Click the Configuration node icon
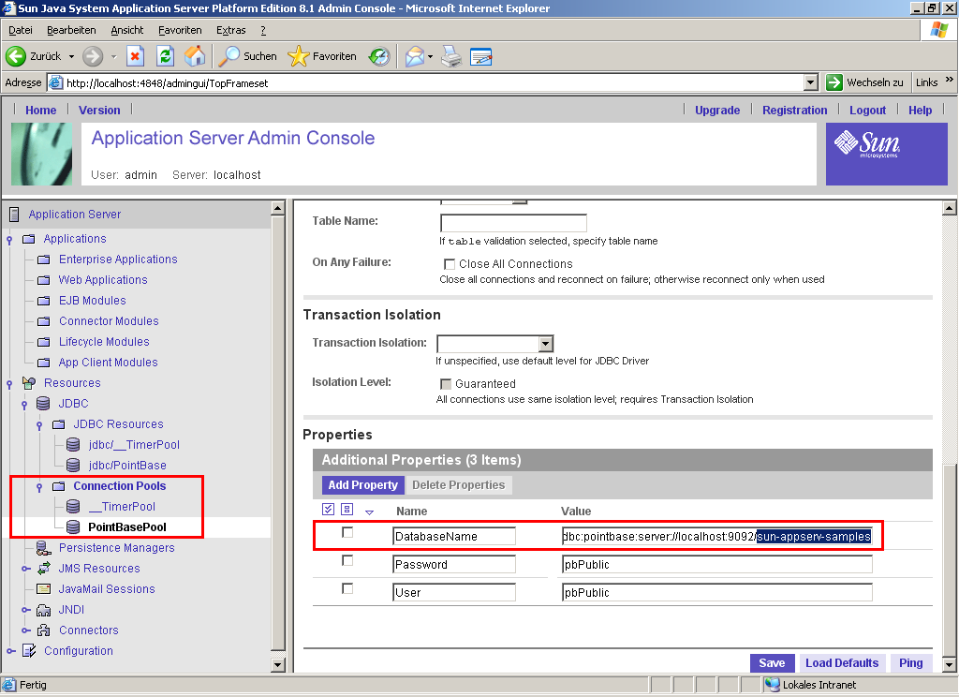Screen dimensions: 959x697 [x=29, y=650]
